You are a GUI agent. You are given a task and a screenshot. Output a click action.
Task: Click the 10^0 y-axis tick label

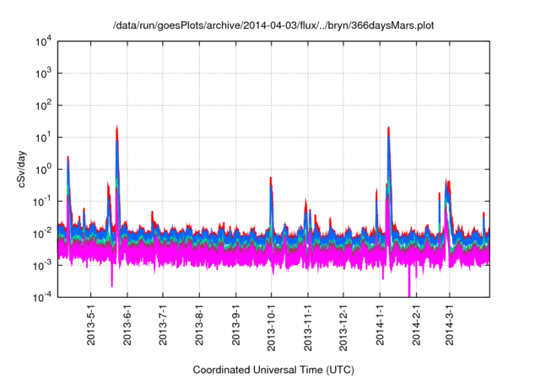coord(46,169)
